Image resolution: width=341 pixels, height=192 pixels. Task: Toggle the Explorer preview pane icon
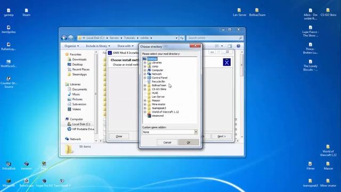coord(230,46)
